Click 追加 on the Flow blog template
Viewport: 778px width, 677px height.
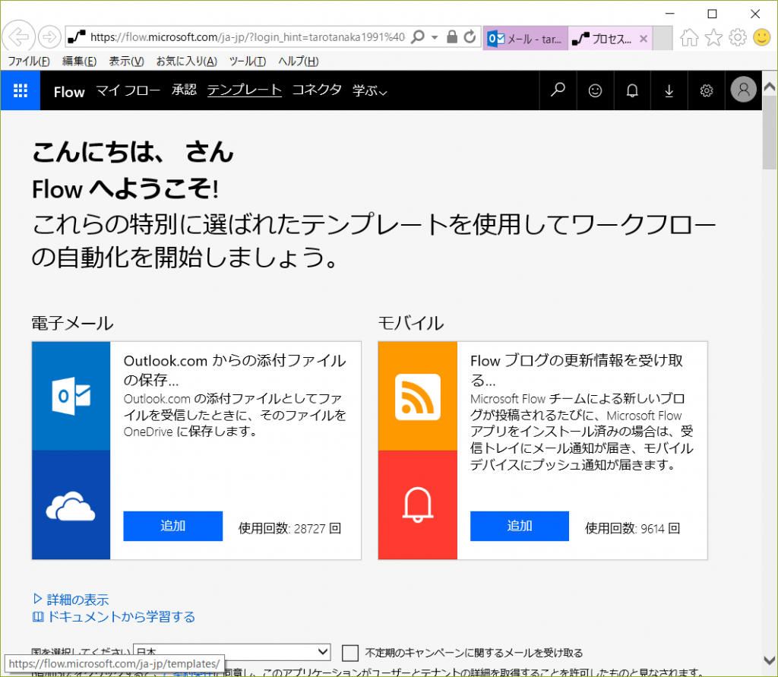(x=520, y=526)
